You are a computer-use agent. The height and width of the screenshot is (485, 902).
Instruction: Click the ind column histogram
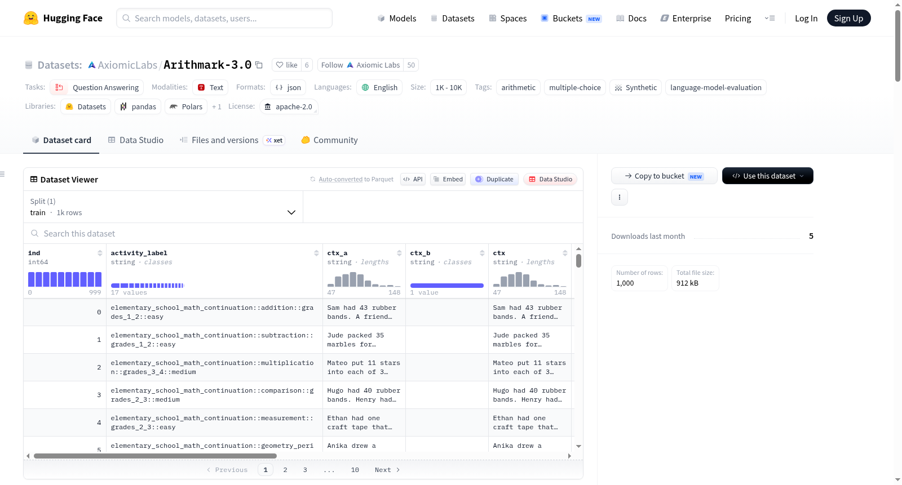pos(65,279)
